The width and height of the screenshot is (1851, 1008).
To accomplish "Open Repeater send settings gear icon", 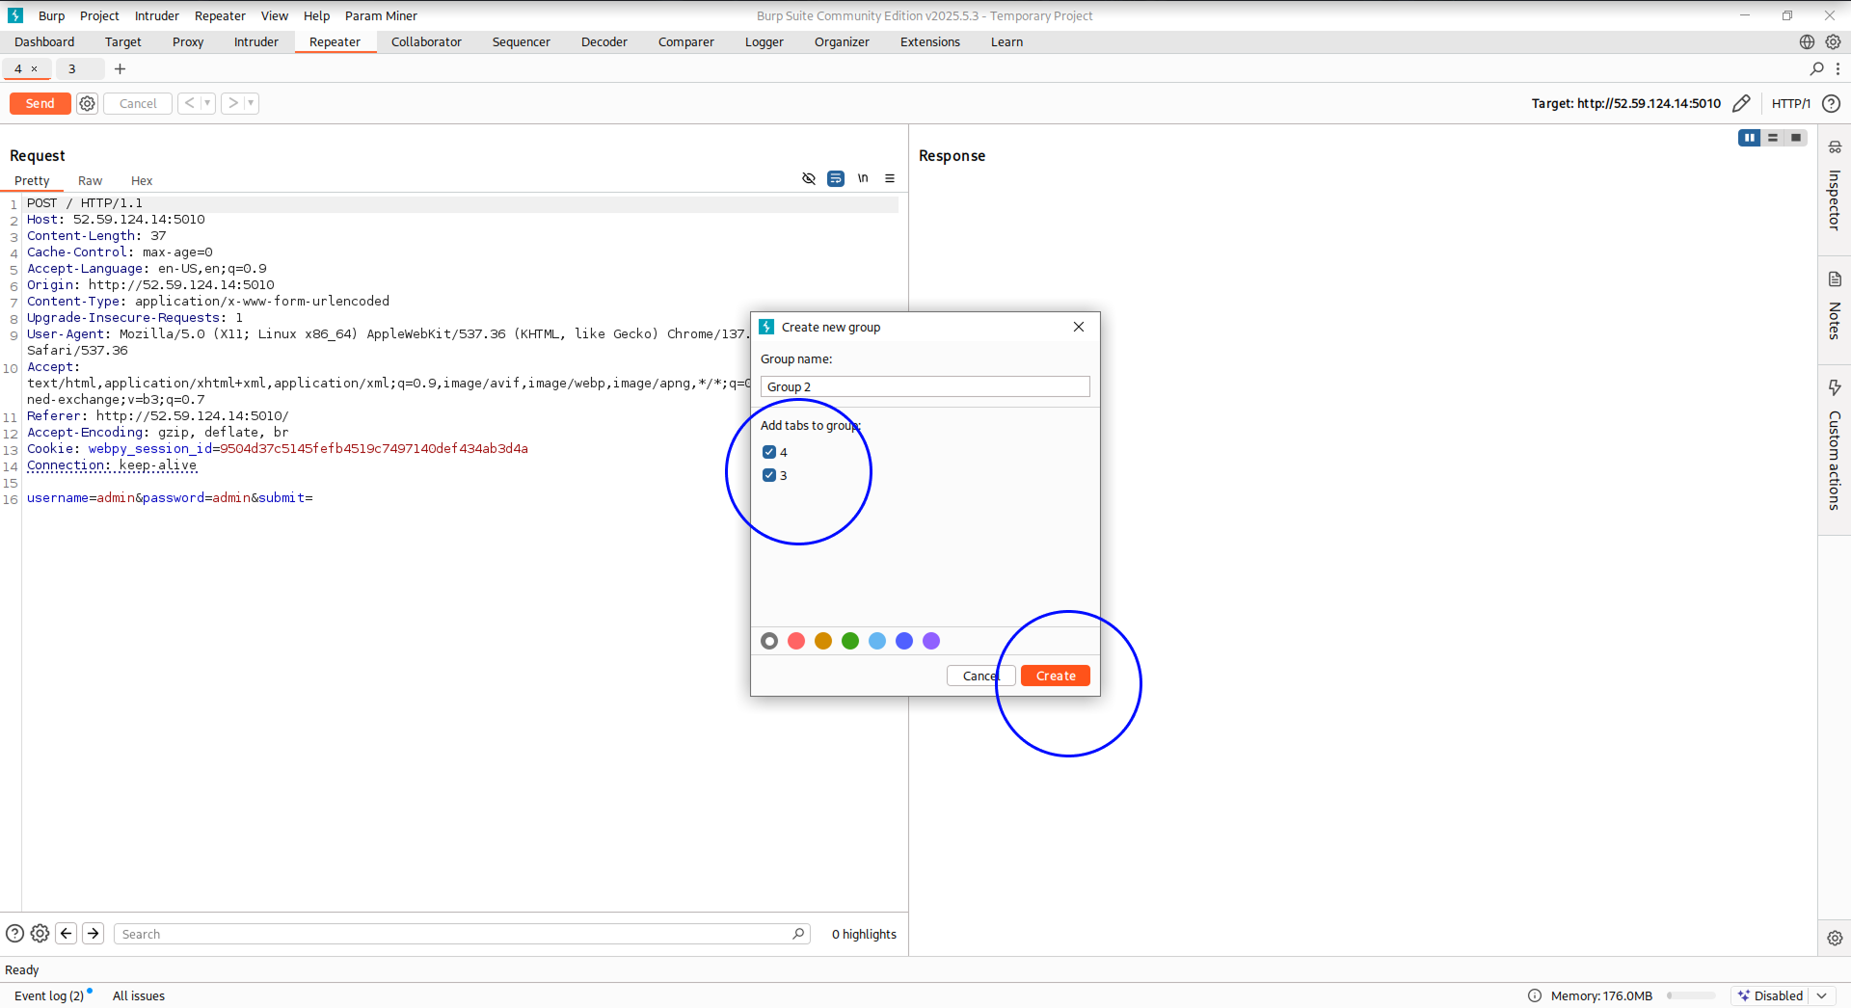I will point(87,103).
